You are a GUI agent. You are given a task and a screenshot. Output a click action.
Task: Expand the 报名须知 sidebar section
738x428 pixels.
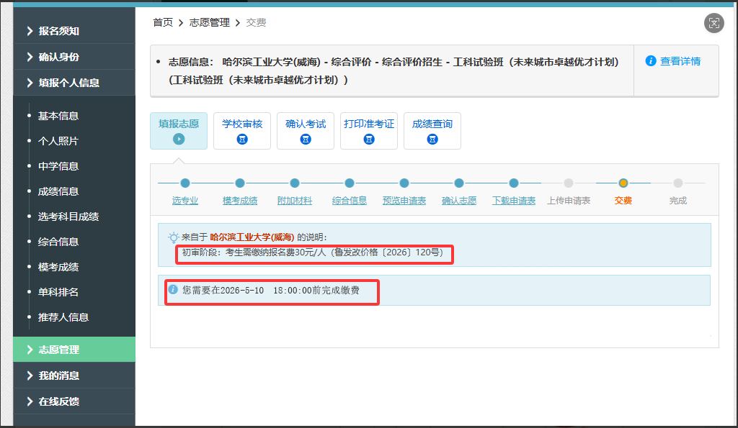(x=74, y=31)
